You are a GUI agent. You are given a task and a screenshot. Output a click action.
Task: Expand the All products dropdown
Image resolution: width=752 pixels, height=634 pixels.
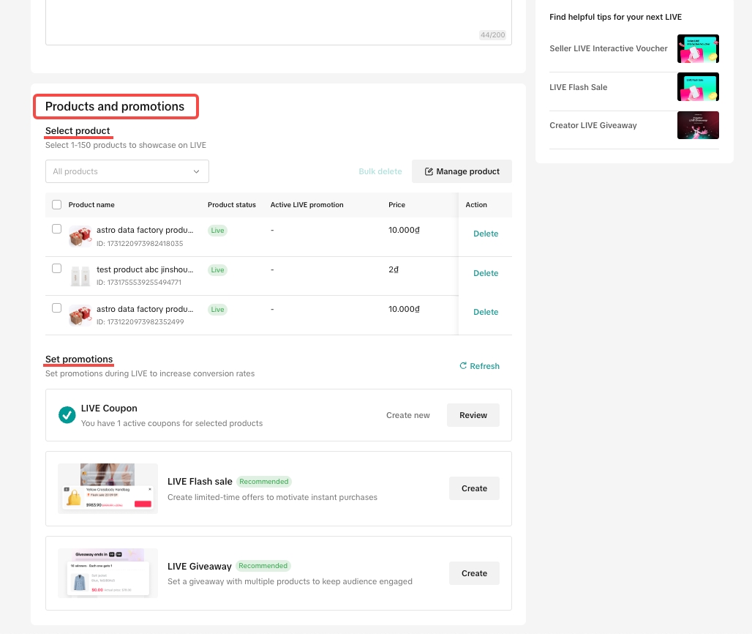pyautogui.click(x=127, y=171)
